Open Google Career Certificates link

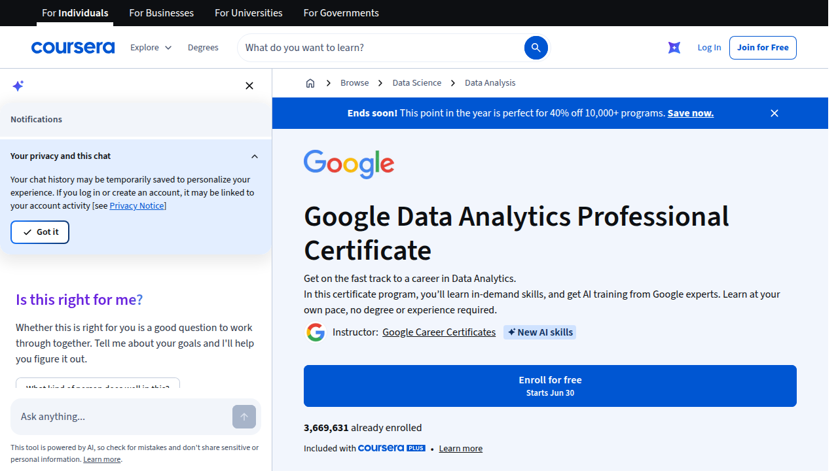[x=439, y=332]
